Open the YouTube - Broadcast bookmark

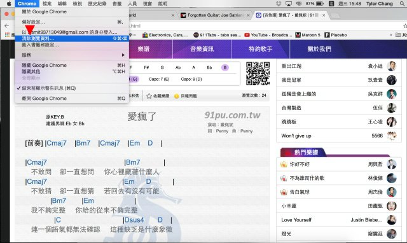(x=268, y=35)
